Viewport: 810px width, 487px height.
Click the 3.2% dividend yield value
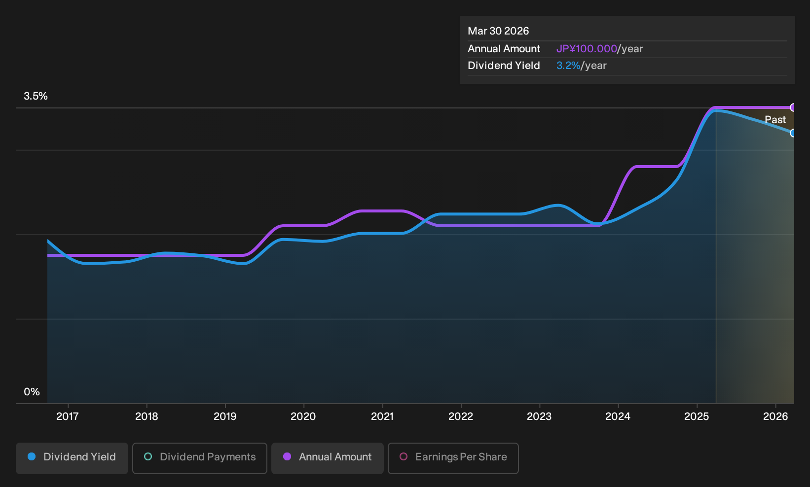click(568, 66)
